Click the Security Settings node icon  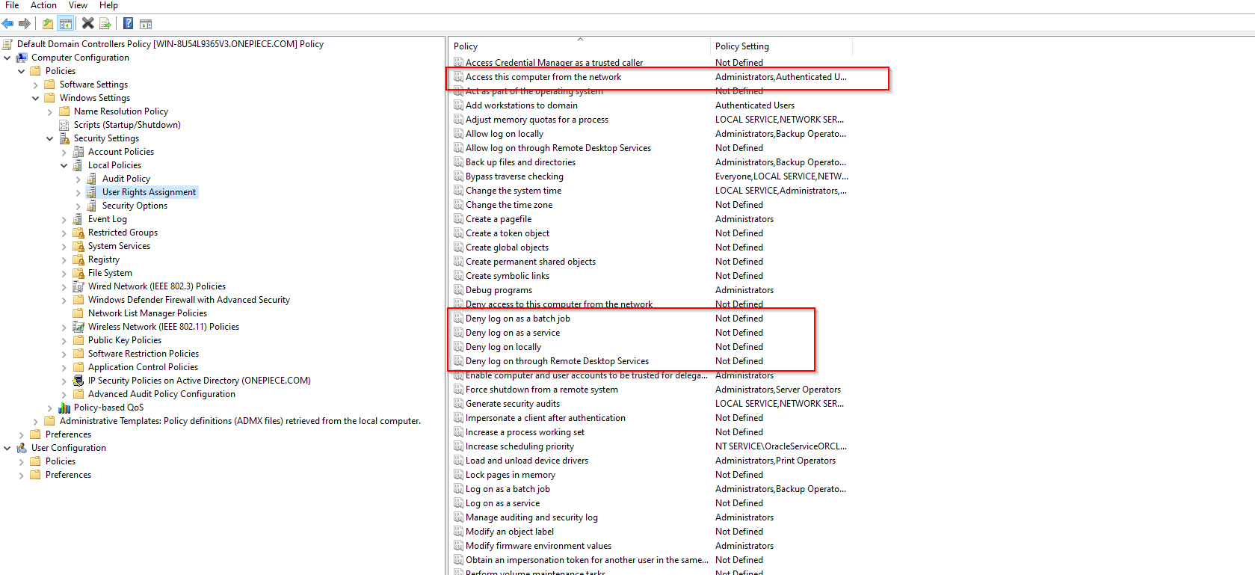pyautogui.click(x=64, y=138)
